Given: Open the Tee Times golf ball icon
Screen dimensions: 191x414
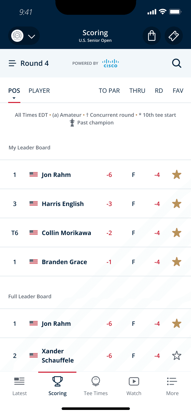Looking at the screenshot, I should click(x=96, y=381).
